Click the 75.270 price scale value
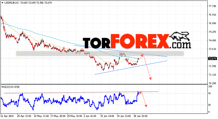 pyautogui.click(x=212, y=32)
